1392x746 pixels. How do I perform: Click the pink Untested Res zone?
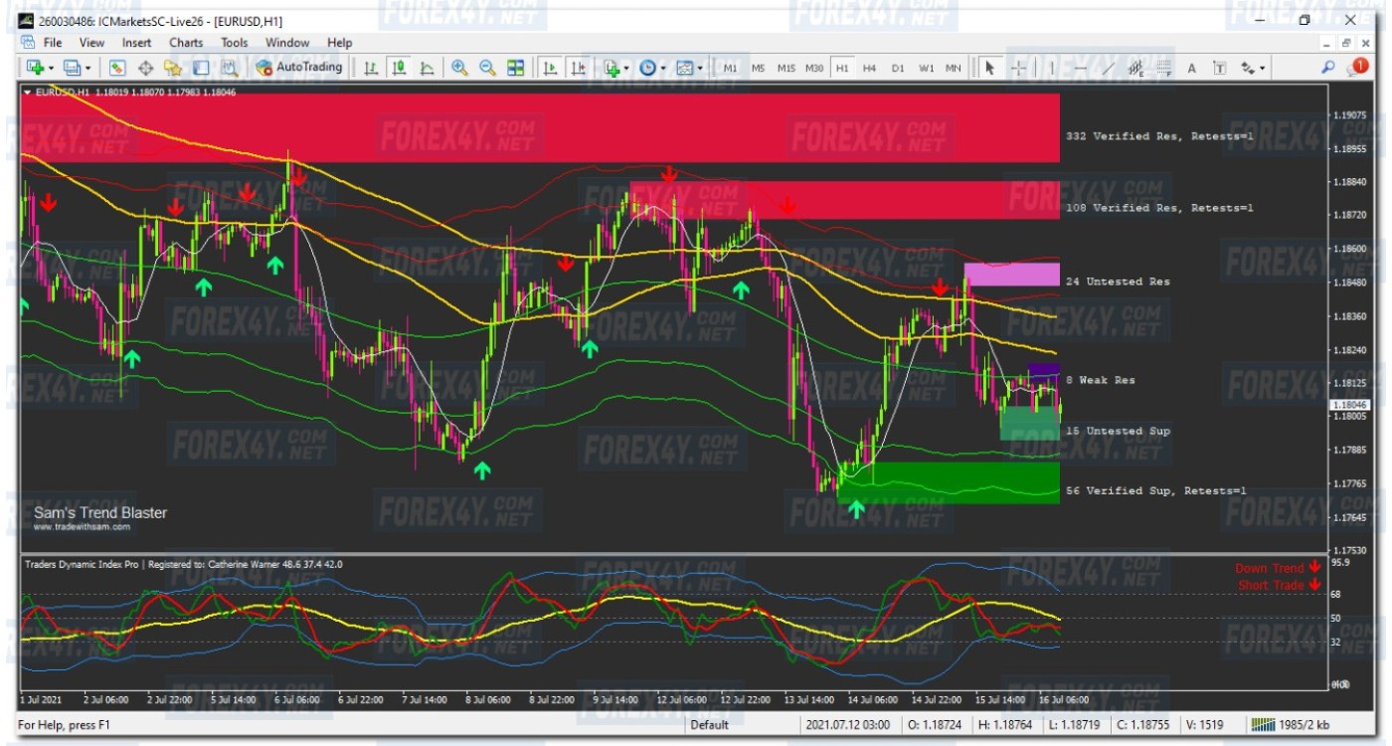click(1011, 275)
